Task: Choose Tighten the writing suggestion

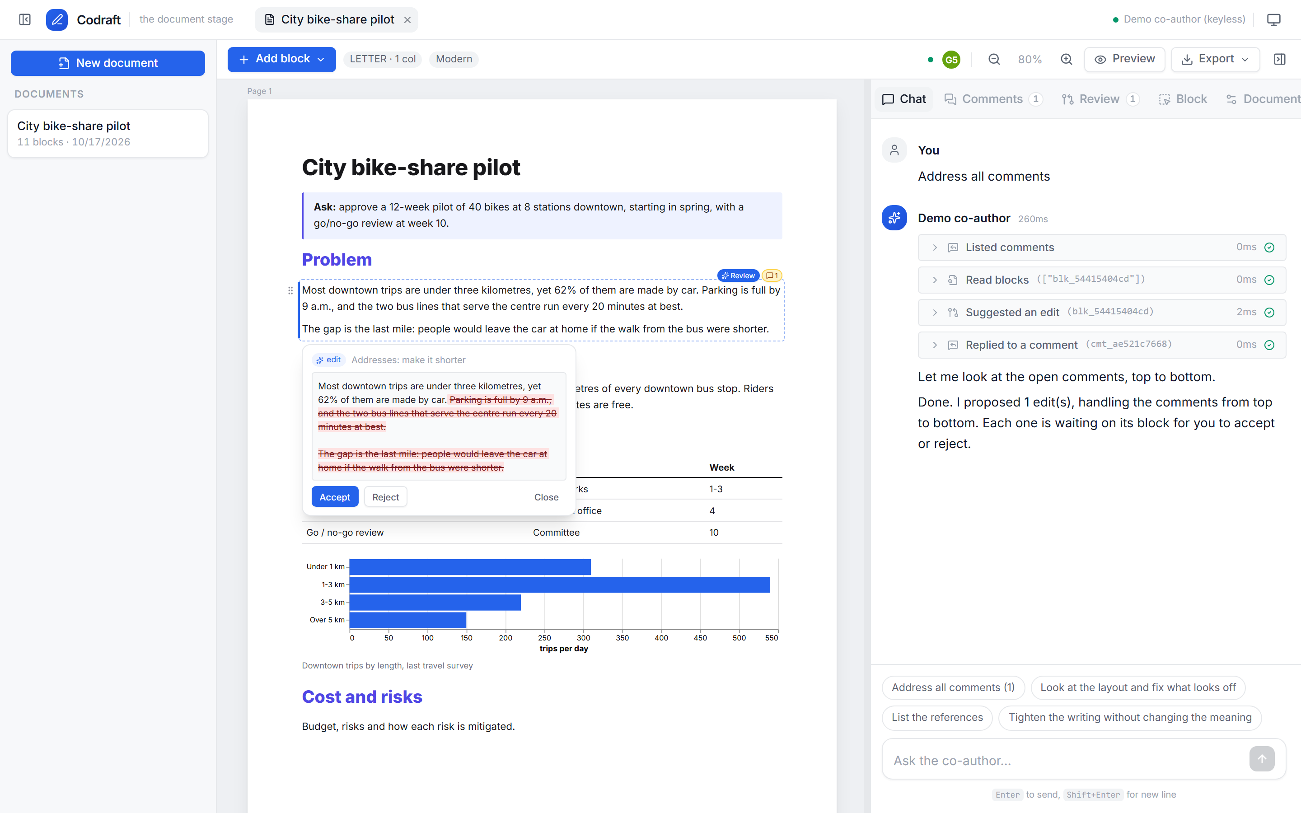Action: pos(1130,717)
